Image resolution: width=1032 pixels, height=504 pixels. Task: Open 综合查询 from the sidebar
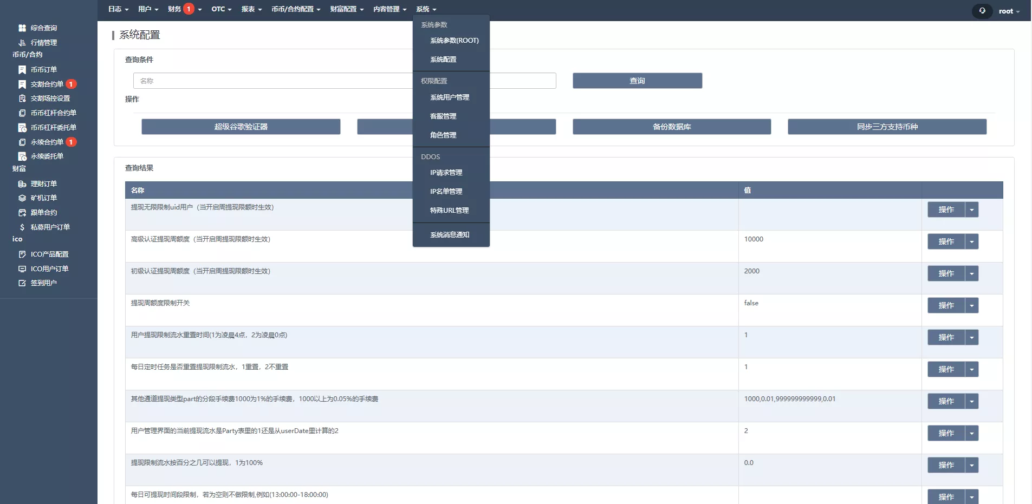click(42, 28)
